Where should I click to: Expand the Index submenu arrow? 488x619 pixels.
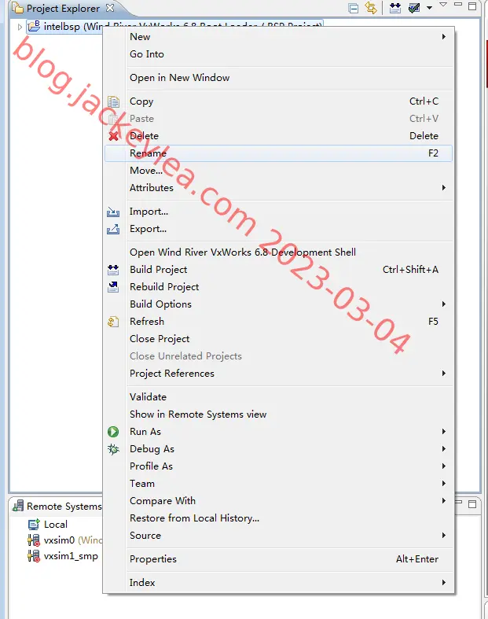pyautogui.click(x=444, y=583)
